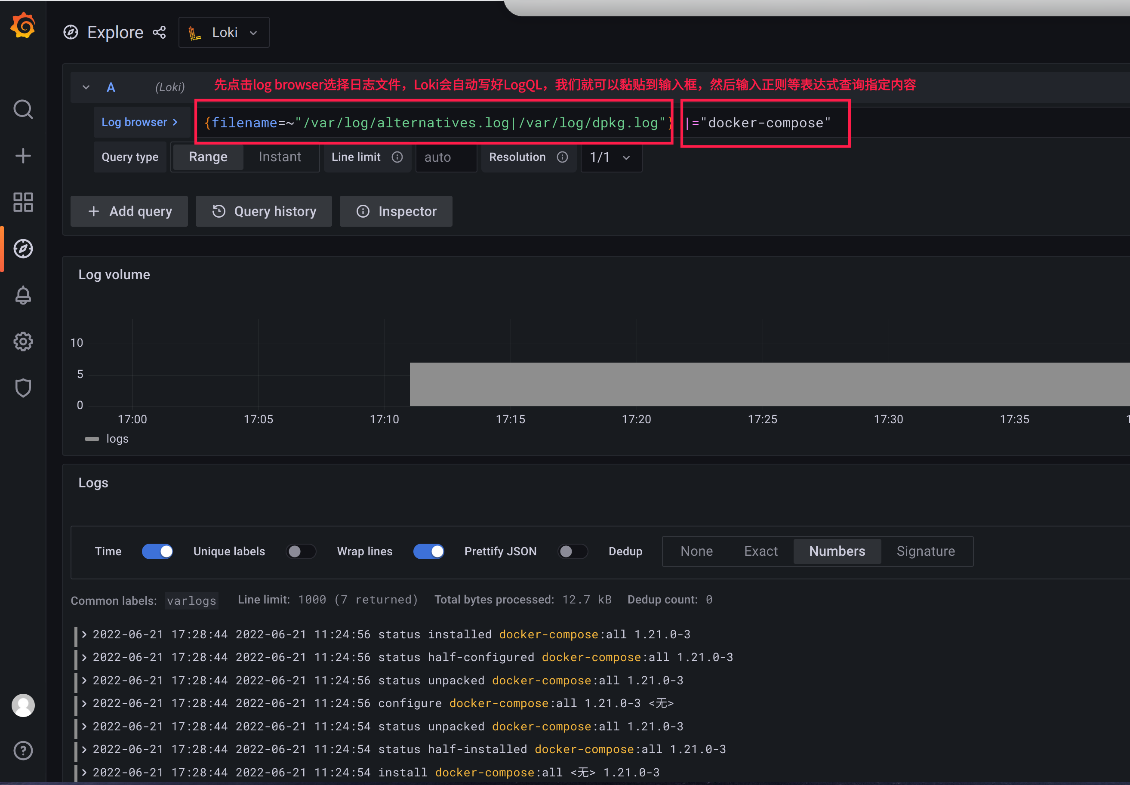Open the Resolution 1/1 dropdown
The image size is (1130, 785).
611,157
